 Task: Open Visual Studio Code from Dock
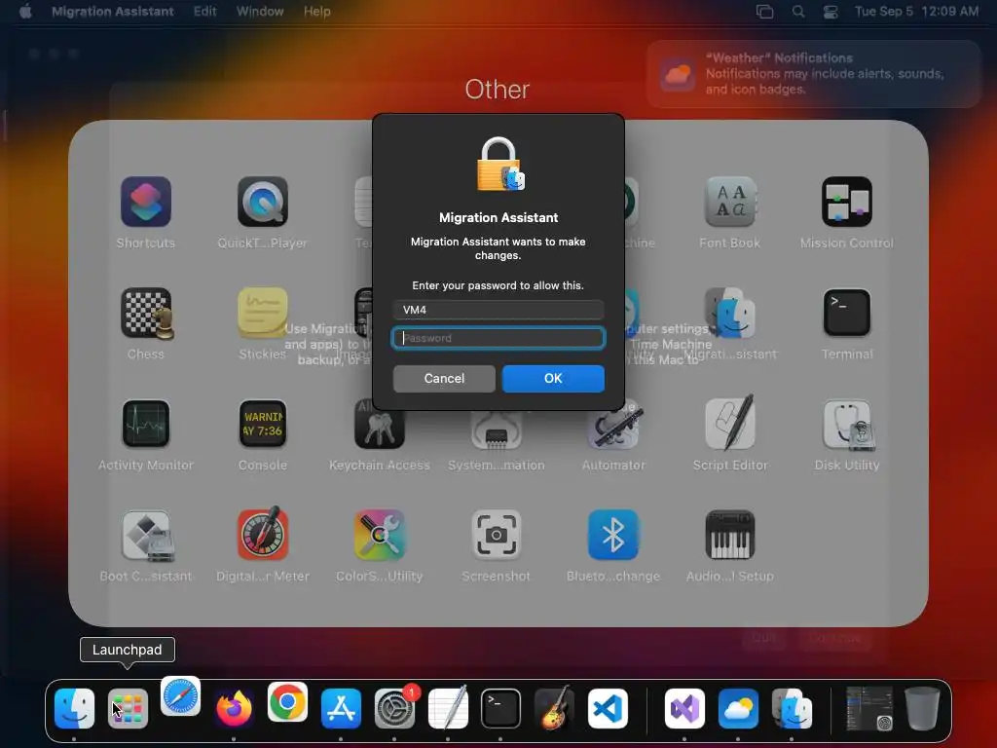pos(608,708)
